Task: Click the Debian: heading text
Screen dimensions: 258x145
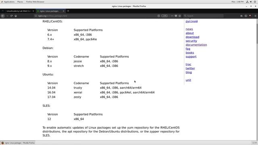Action: click(x=48, y=48)
